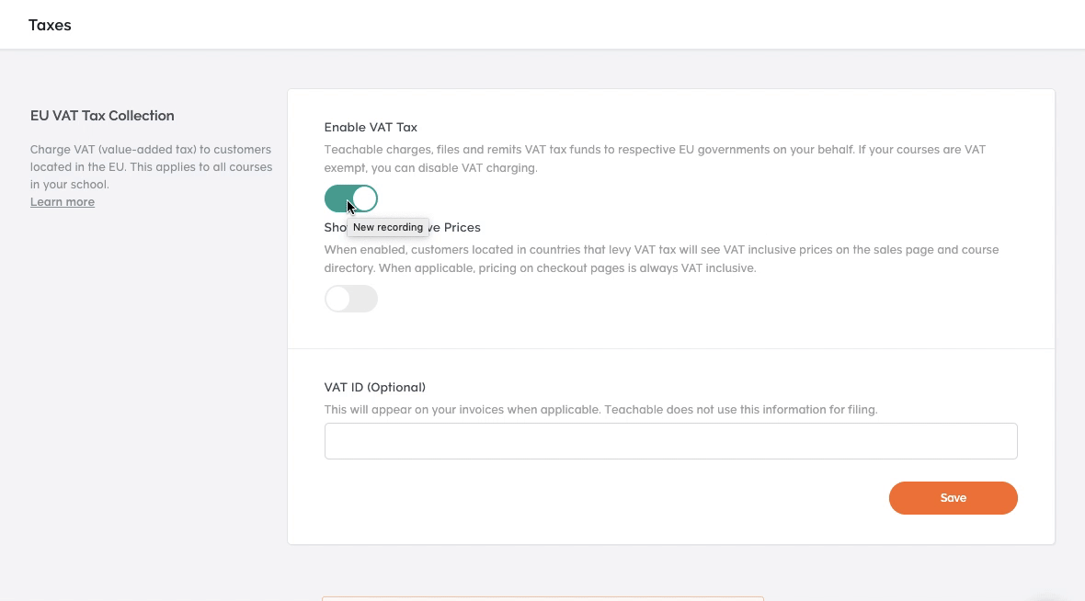The width and height of the screenshot is (1085, 601).
Task: Save the VAT tax settings
Action: (x=953, y=498)
